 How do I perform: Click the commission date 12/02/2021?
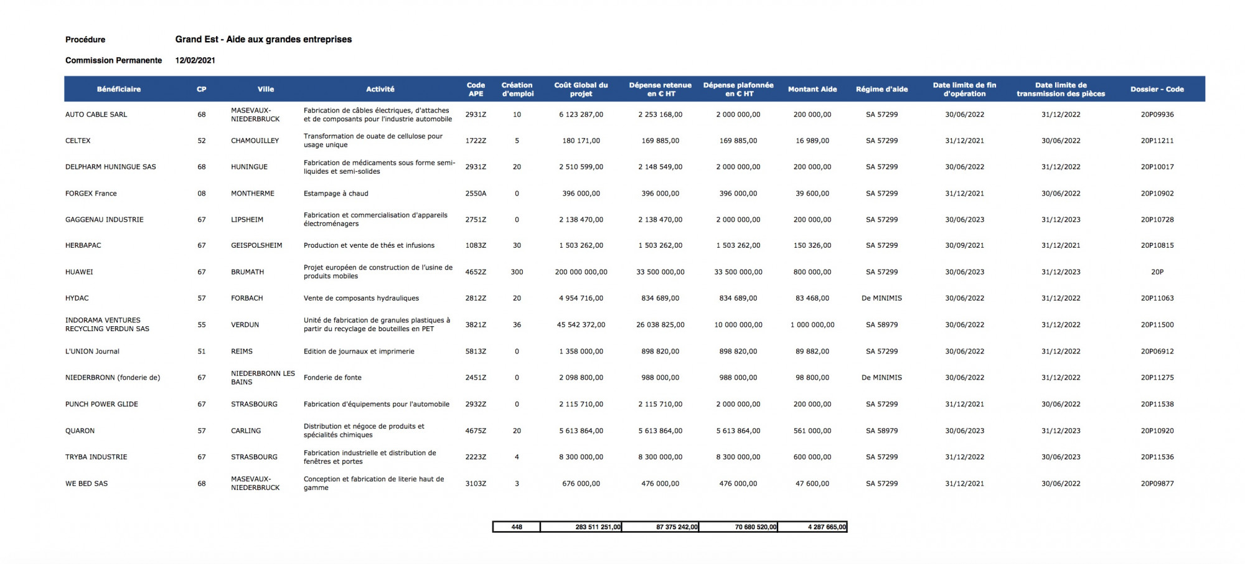point(195,60)
